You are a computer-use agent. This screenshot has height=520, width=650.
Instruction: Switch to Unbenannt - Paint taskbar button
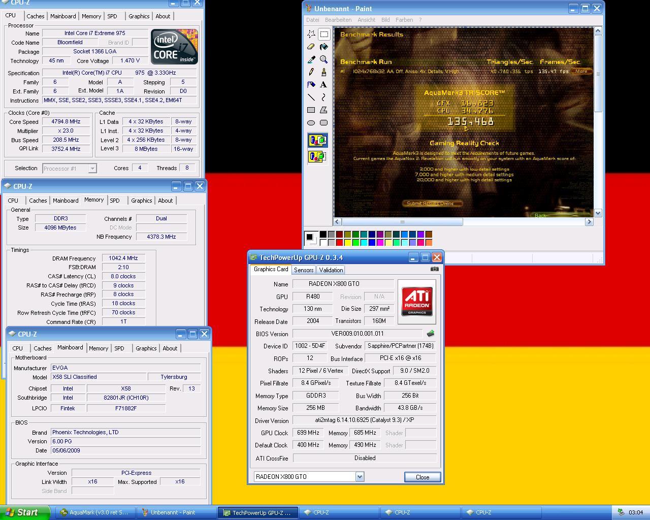point(176,512)
